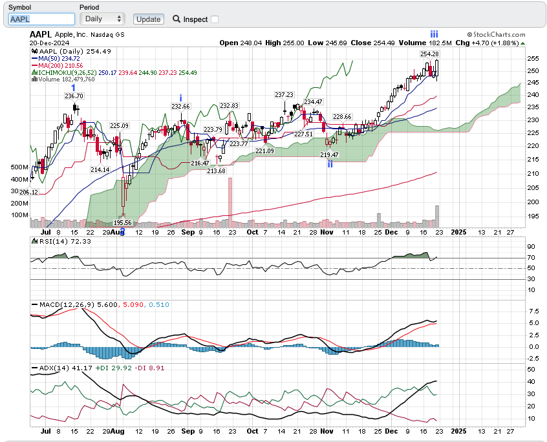Click the latest volume bar in December
The image size is (547, 442).
point(437,216)
